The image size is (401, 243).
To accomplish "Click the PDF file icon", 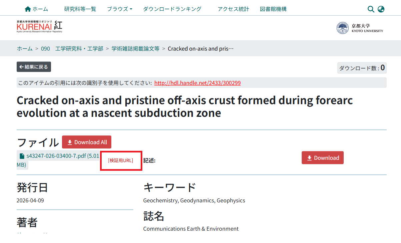I will 22,156.
